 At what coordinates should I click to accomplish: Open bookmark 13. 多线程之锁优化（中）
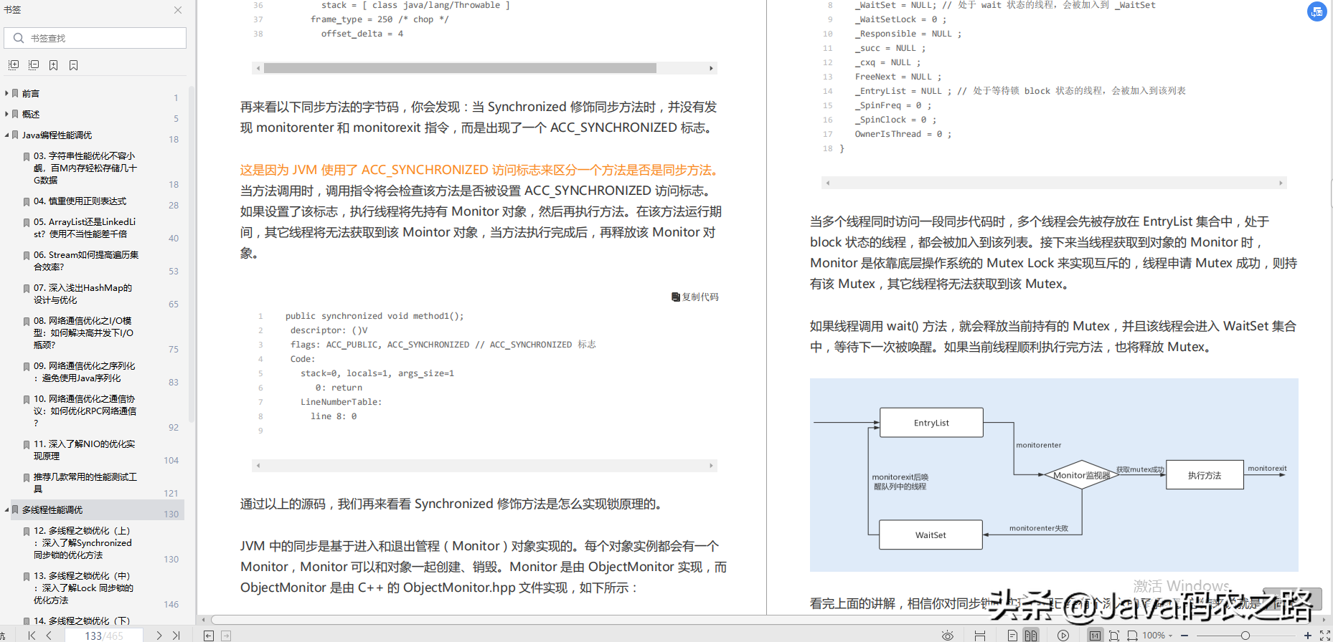coord(83,588)
